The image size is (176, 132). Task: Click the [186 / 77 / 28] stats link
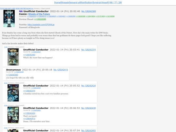[115, 3]
